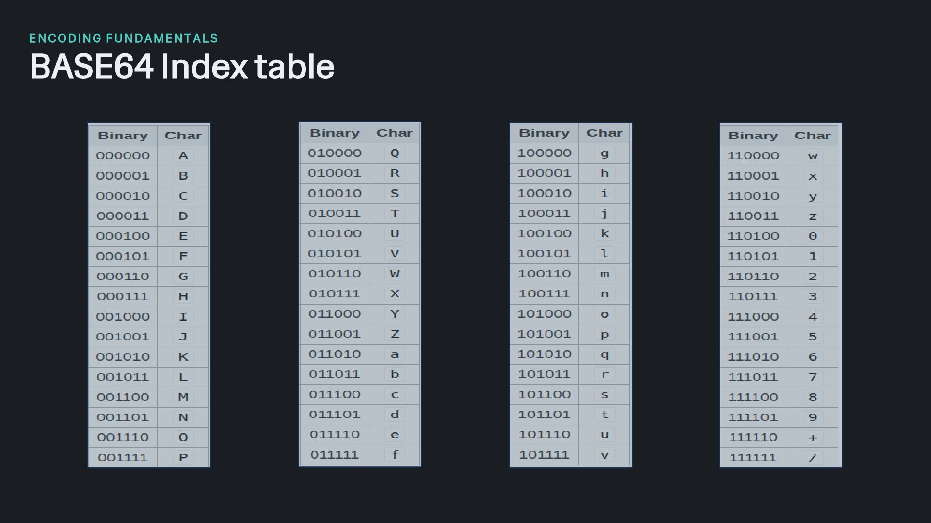
Task: Select the binary cell 011111
Action: point(335,455)
